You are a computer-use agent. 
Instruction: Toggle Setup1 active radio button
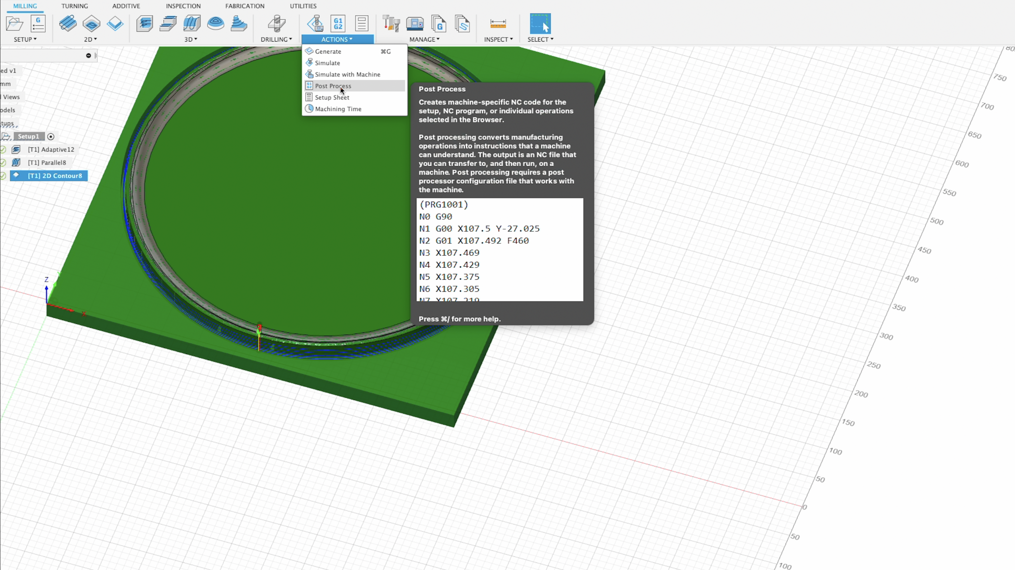(x=51, y=137)
